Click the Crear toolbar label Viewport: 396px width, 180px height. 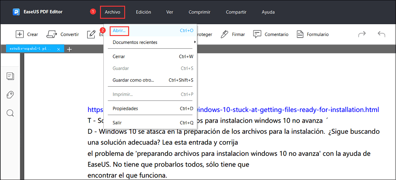click(32, 34)
